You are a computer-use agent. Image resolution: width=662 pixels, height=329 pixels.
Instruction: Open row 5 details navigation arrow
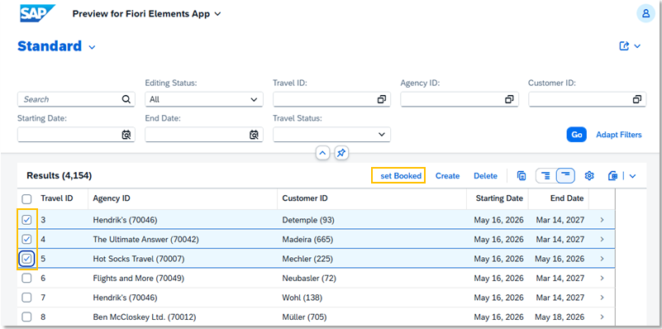pos(602,259)
